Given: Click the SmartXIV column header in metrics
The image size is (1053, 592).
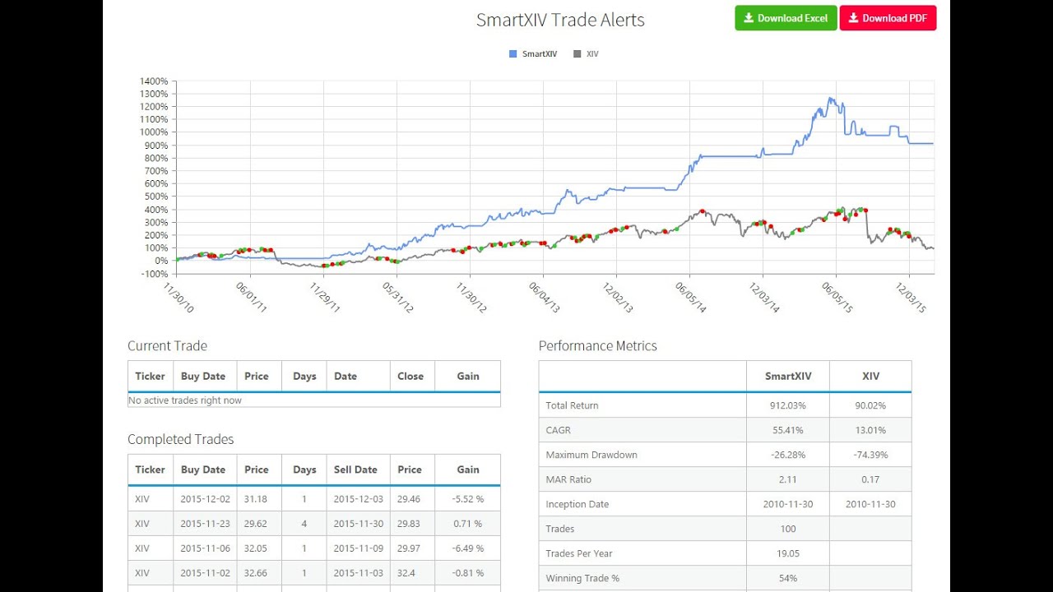Looking at the screenshot, I should (x=788, y=377).
